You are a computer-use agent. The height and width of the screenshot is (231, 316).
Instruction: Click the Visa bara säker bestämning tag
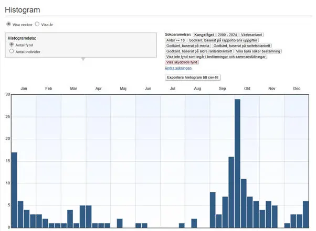pyautogui.click(x=258, y=51)
